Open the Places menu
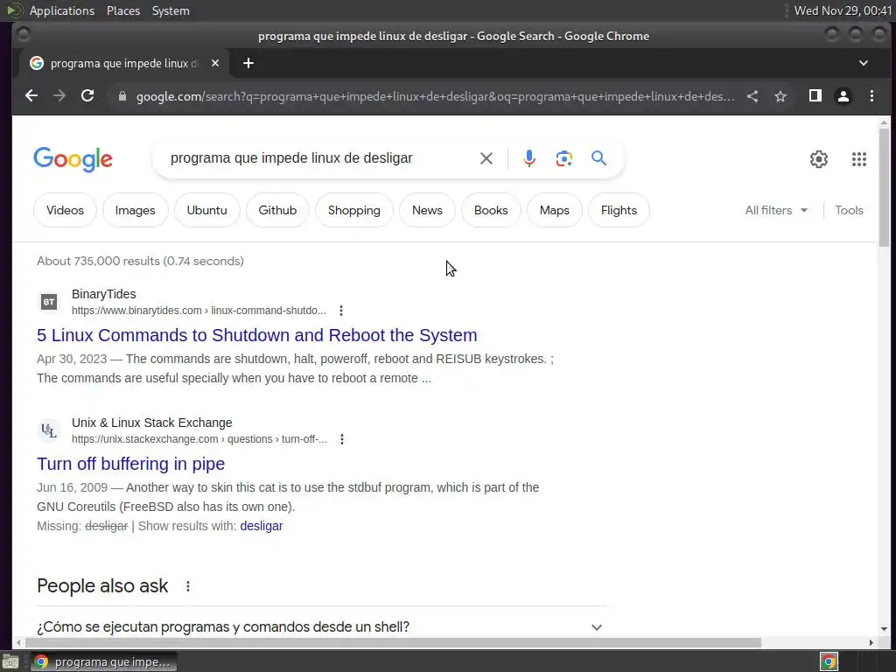Viewport: 896px width, 672px height. tap(123, 10)
